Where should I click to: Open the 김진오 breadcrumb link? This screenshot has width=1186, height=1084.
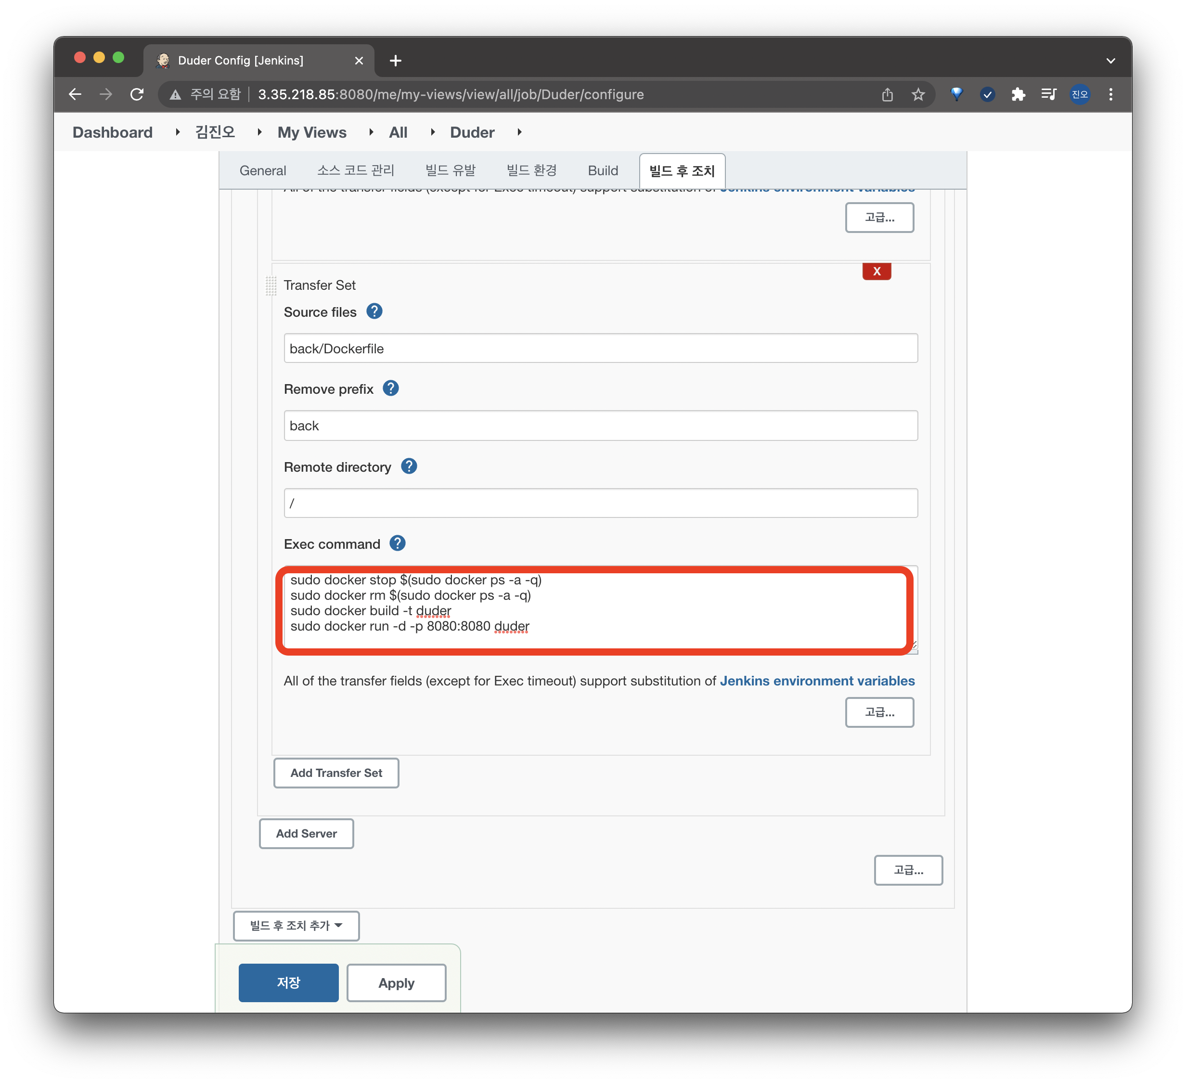[215, 132]
